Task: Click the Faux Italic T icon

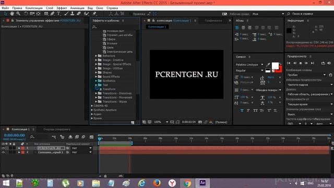Action: 248,110
